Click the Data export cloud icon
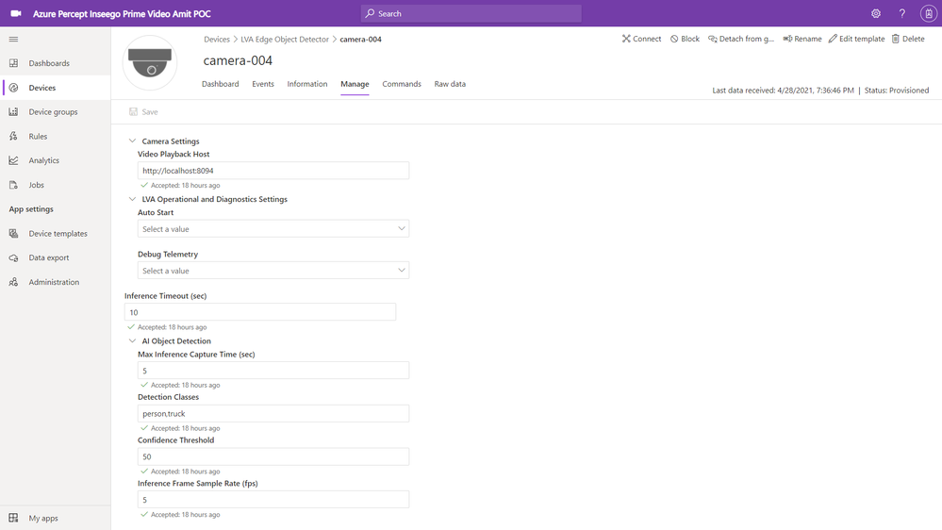 point(13,257)
